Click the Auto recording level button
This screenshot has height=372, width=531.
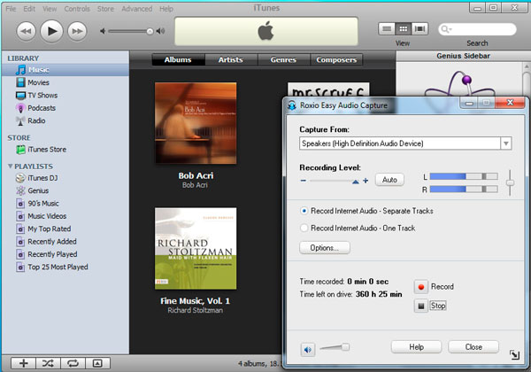coord(389,180)
